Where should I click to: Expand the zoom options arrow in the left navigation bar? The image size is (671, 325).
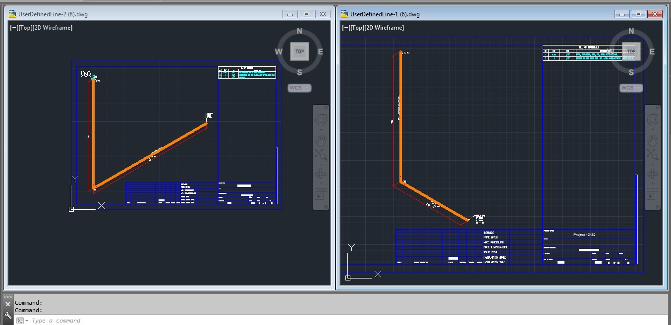coord(321,163)
